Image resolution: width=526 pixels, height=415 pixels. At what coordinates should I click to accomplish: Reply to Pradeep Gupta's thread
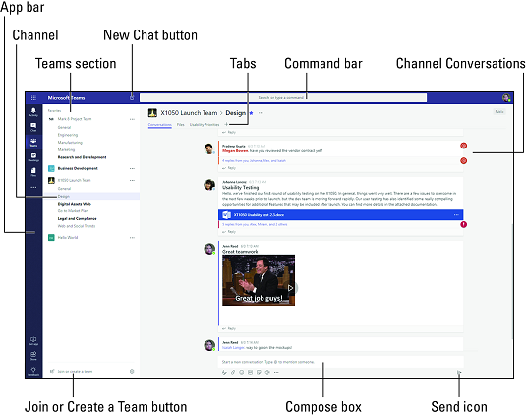[x=229, y=168]
